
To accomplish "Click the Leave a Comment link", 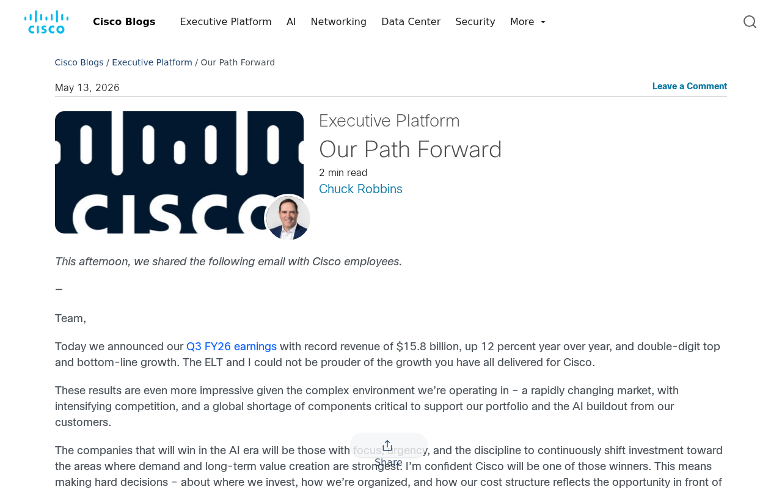I will (x=690, y=86).
